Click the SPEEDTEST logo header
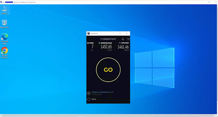This screenshot has height=117, width=218. [x=108, y=39]
